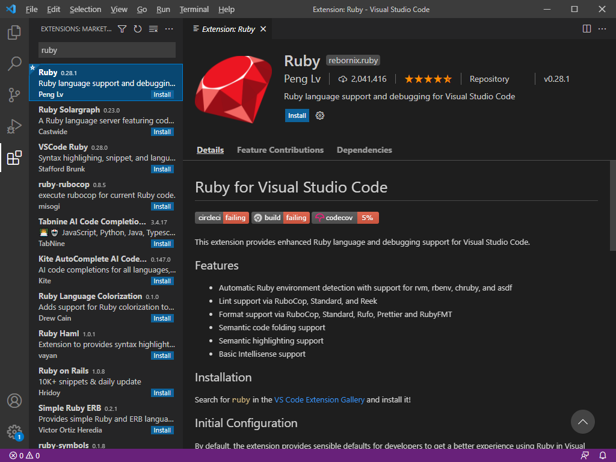This screenshot has width=616, height=462.
Task: Click the rebornix.ruby identifier label
Action: coord(353,61)
